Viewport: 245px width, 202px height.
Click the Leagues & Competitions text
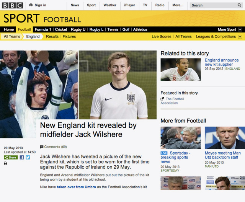click(216, 36)
